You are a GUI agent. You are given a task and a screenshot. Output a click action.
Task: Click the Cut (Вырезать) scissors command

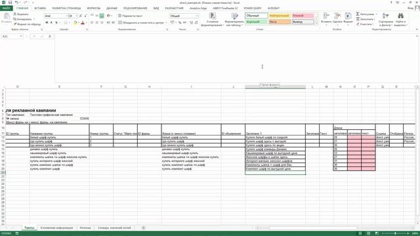21,14
